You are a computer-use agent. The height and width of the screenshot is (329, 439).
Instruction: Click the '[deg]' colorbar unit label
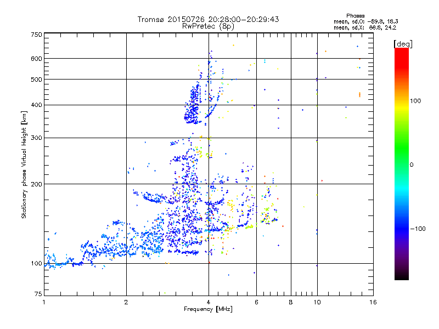pos(403,44)
